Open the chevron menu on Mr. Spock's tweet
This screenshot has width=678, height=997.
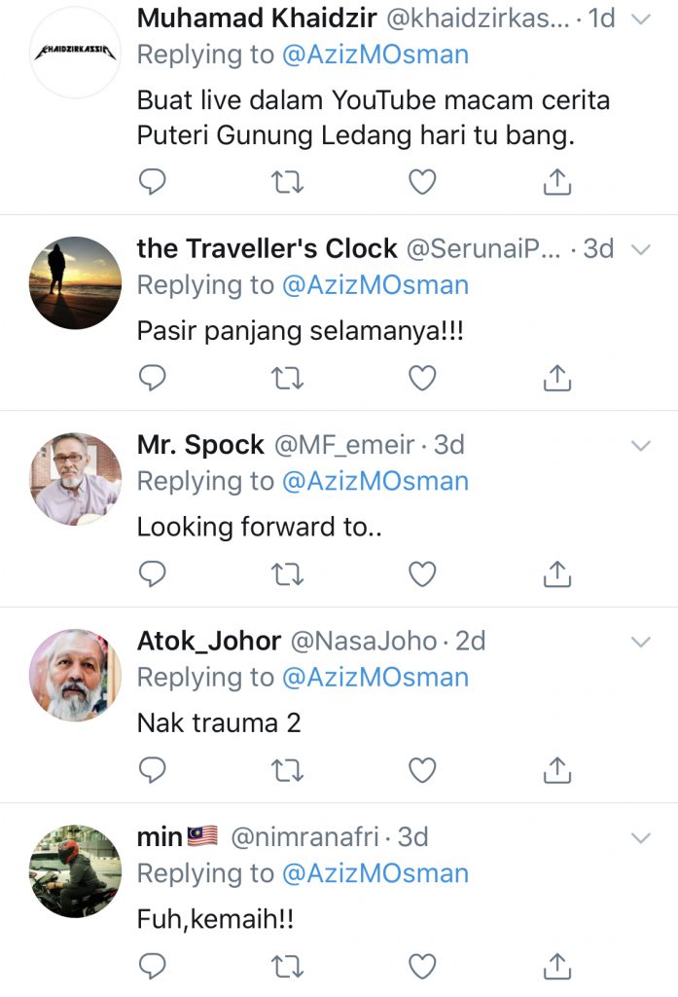tap(641, 445)
